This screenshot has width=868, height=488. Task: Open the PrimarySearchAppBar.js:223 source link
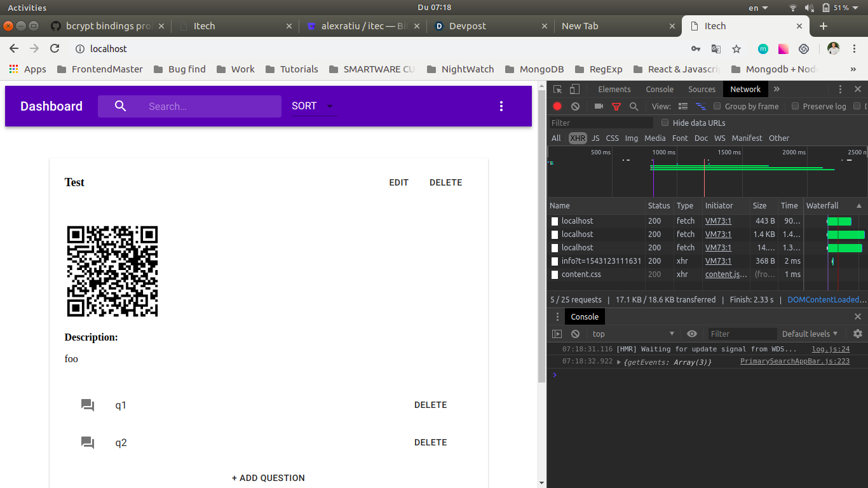pos(795,362)
